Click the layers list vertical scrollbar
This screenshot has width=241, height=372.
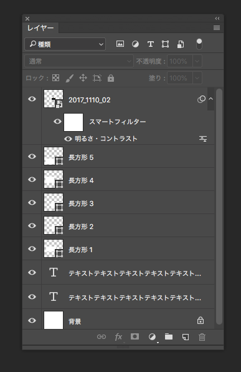tap(219, 207)
